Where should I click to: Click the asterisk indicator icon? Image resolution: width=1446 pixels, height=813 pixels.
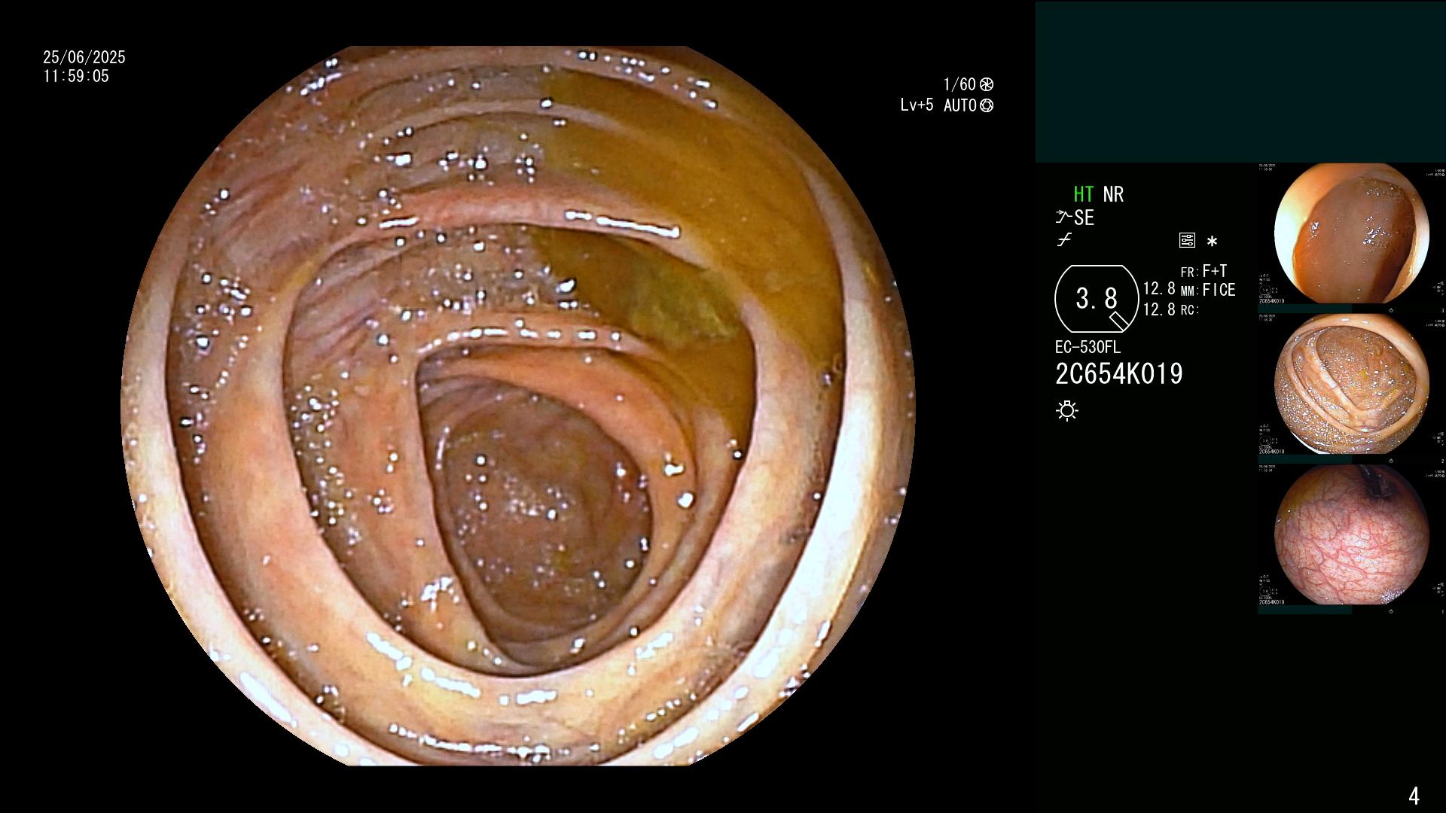[x=1212, y=242]
